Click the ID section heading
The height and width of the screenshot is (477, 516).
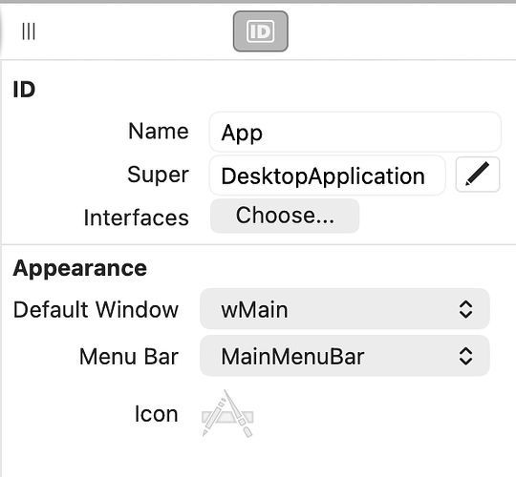click(x=24, y=90)
